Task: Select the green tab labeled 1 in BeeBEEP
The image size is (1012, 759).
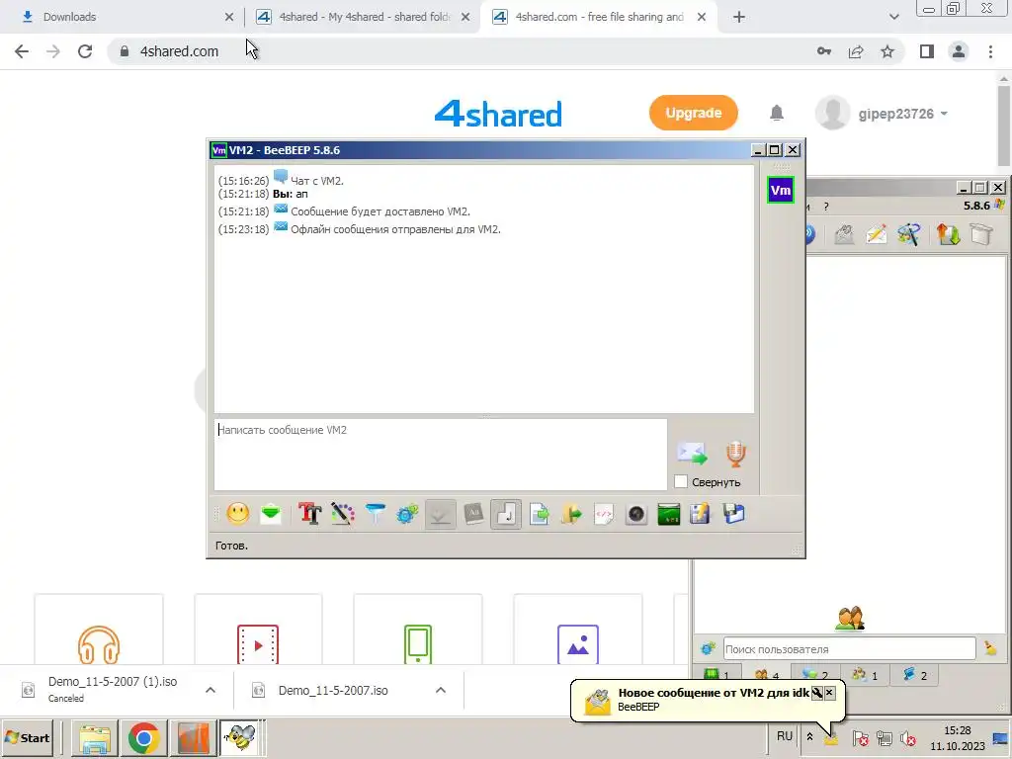Action: (x=717, y=675)
